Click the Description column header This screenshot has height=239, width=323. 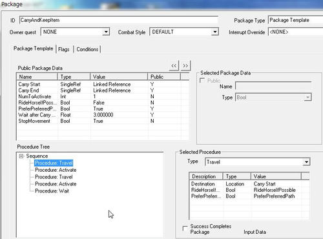206,176
